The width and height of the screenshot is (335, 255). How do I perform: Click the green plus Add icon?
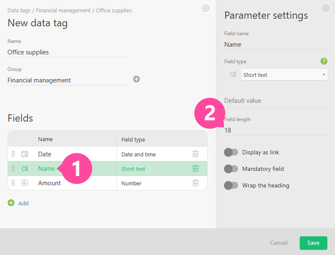pos(11,203)
